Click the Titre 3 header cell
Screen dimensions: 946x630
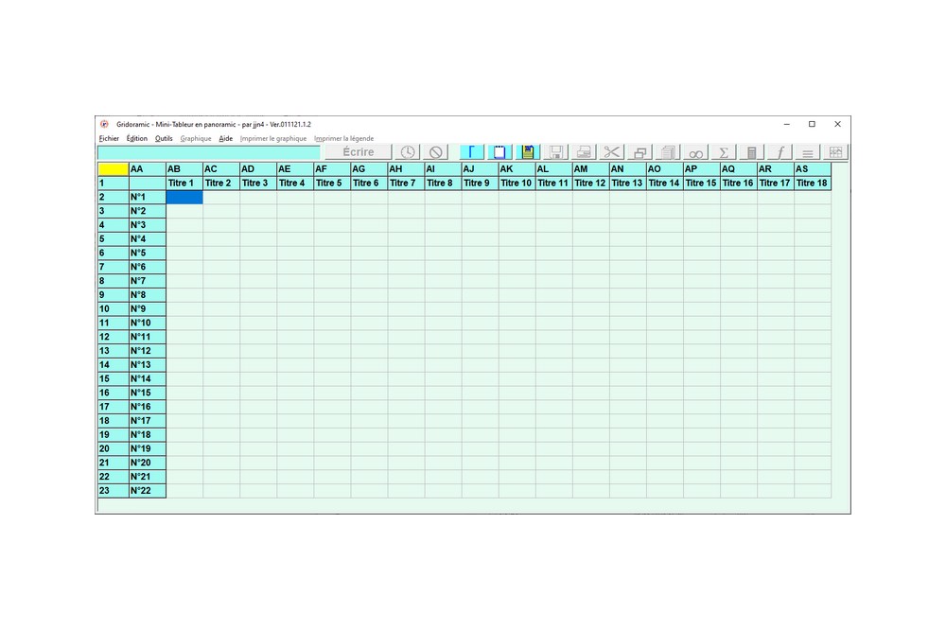258,183
